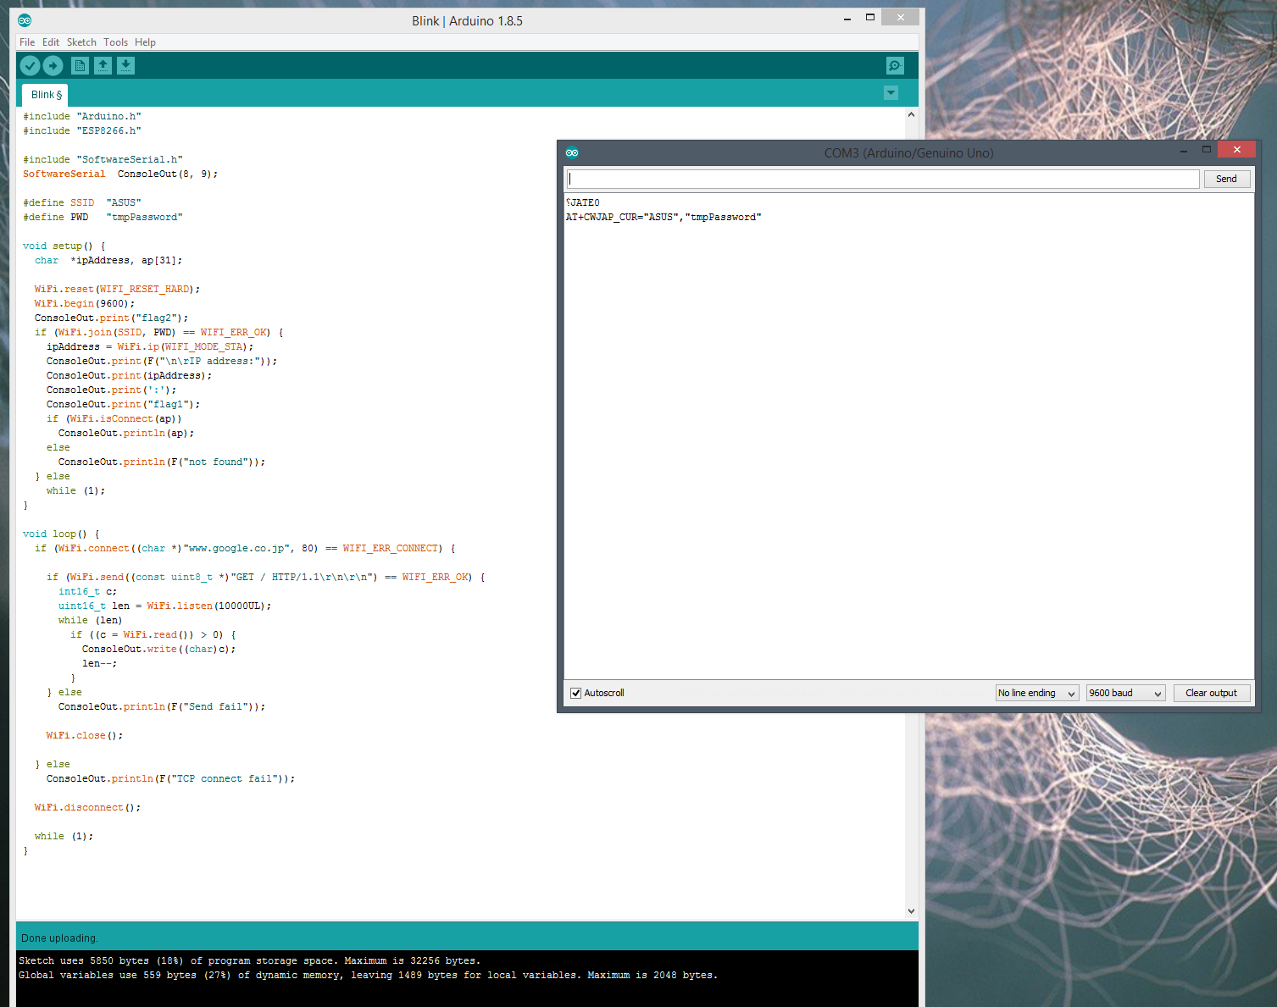Open a sketch with the Open icon

pyautogui.click(x=103, y=65)
